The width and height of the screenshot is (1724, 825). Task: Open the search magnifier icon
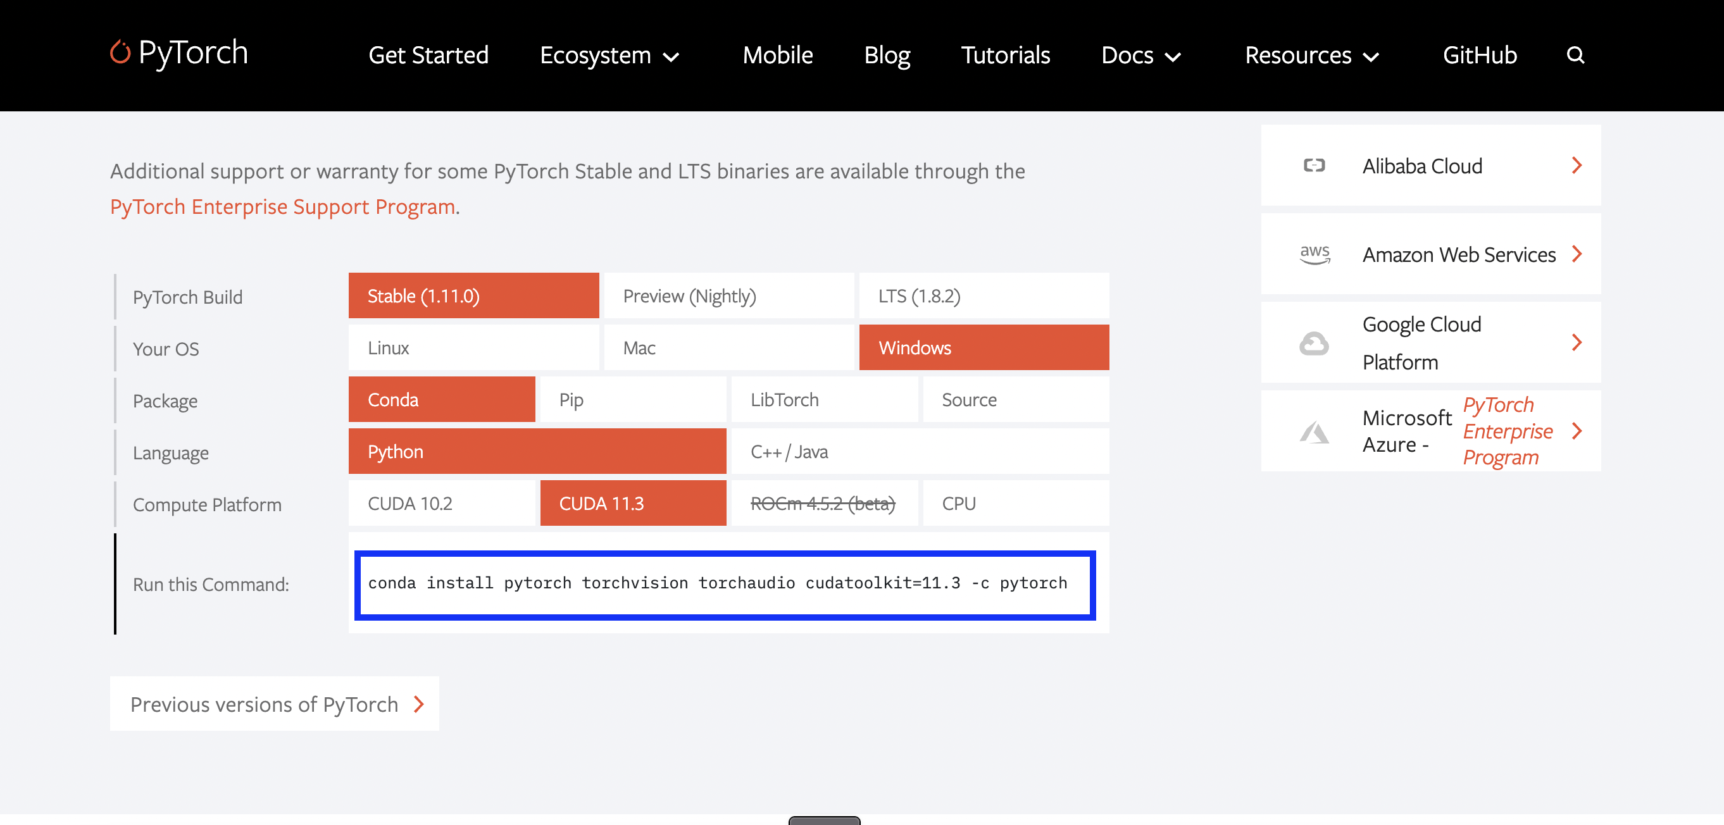[1575, 55]
